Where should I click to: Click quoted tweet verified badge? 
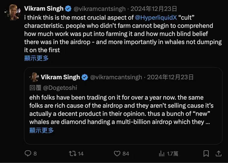(85, 77)
